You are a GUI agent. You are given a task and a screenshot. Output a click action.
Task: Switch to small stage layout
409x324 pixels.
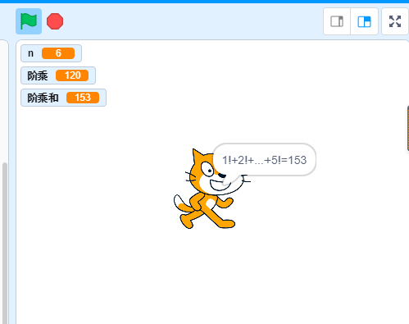[x=337, y=21]
